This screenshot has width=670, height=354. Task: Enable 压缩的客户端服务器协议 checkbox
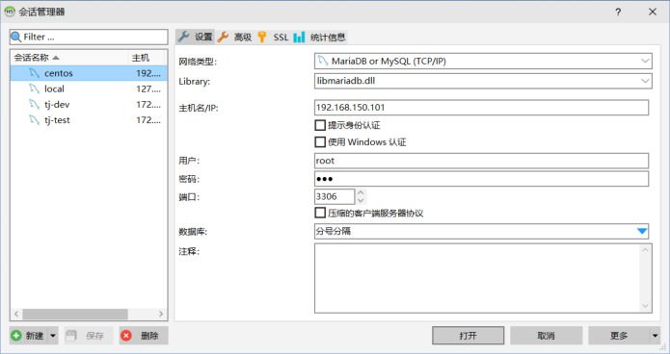(320, 213)
